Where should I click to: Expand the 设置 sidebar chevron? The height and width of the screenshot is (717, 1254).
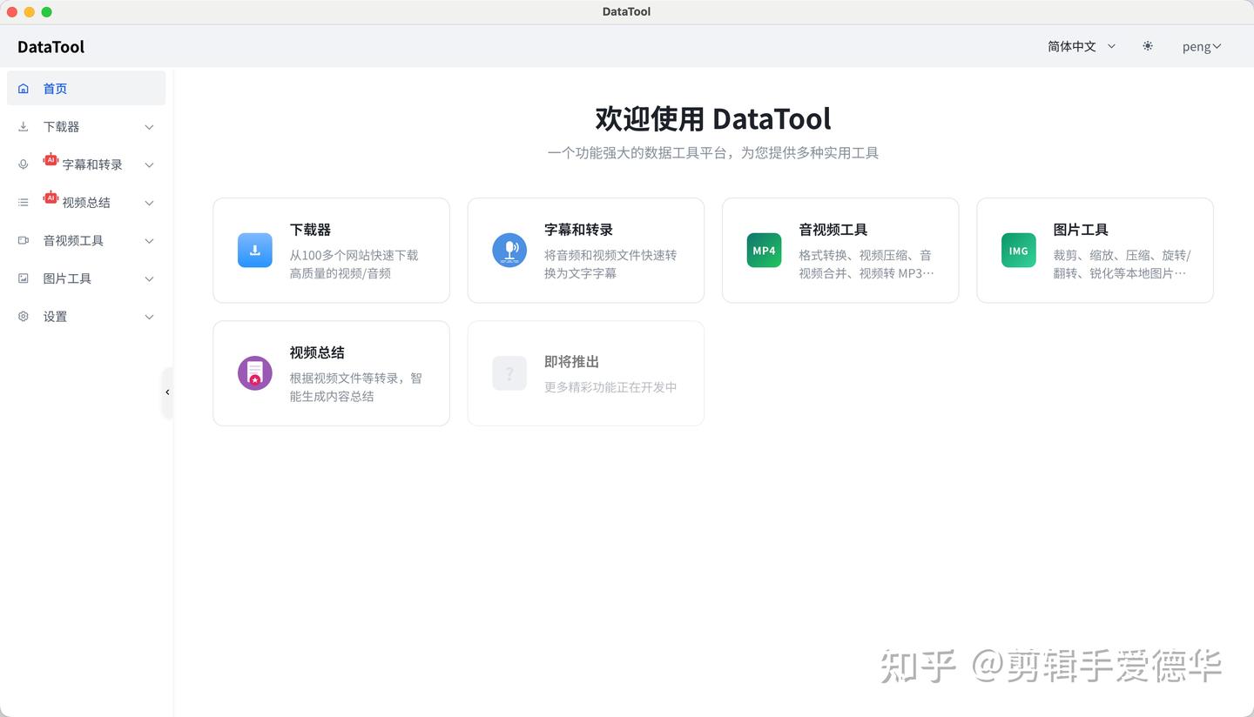[x=149, y=317]
